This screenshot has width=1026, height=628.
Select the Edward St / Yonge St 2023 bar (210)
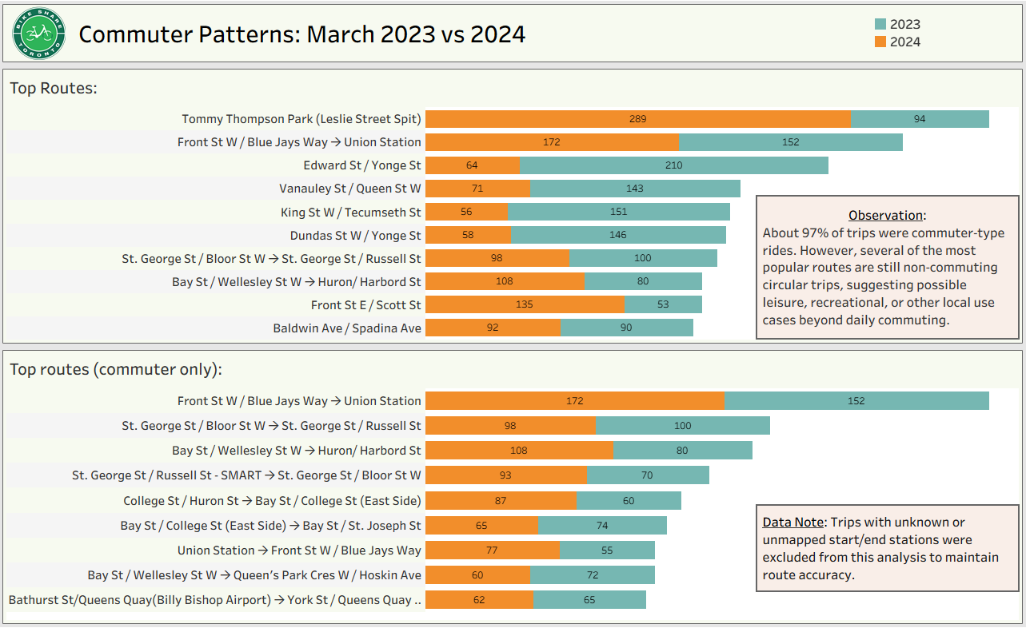[x=673, y=165]
